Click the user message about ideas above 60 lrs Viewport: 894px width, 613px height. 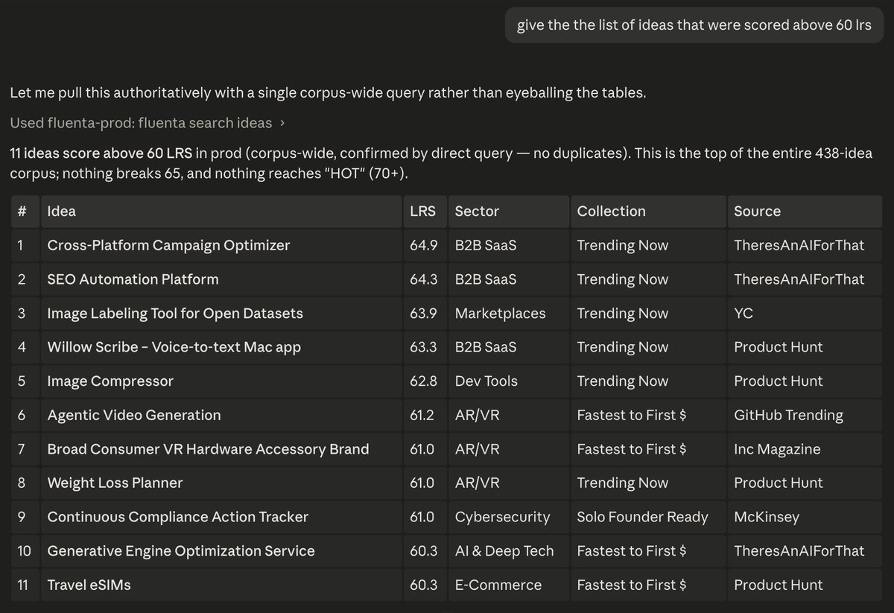(x=694, y=26)
